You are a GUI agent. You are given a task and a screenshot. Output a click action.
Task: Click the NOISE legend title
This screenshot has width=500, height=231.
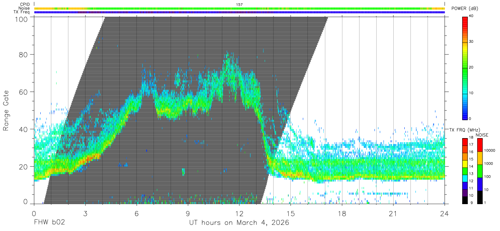(482, 135)
